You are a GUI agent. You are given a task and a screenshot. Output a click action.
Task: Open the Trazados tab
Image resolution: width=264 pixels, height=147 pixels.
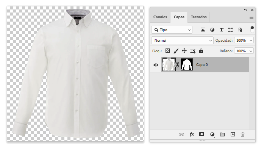click(x=198, y=17)
